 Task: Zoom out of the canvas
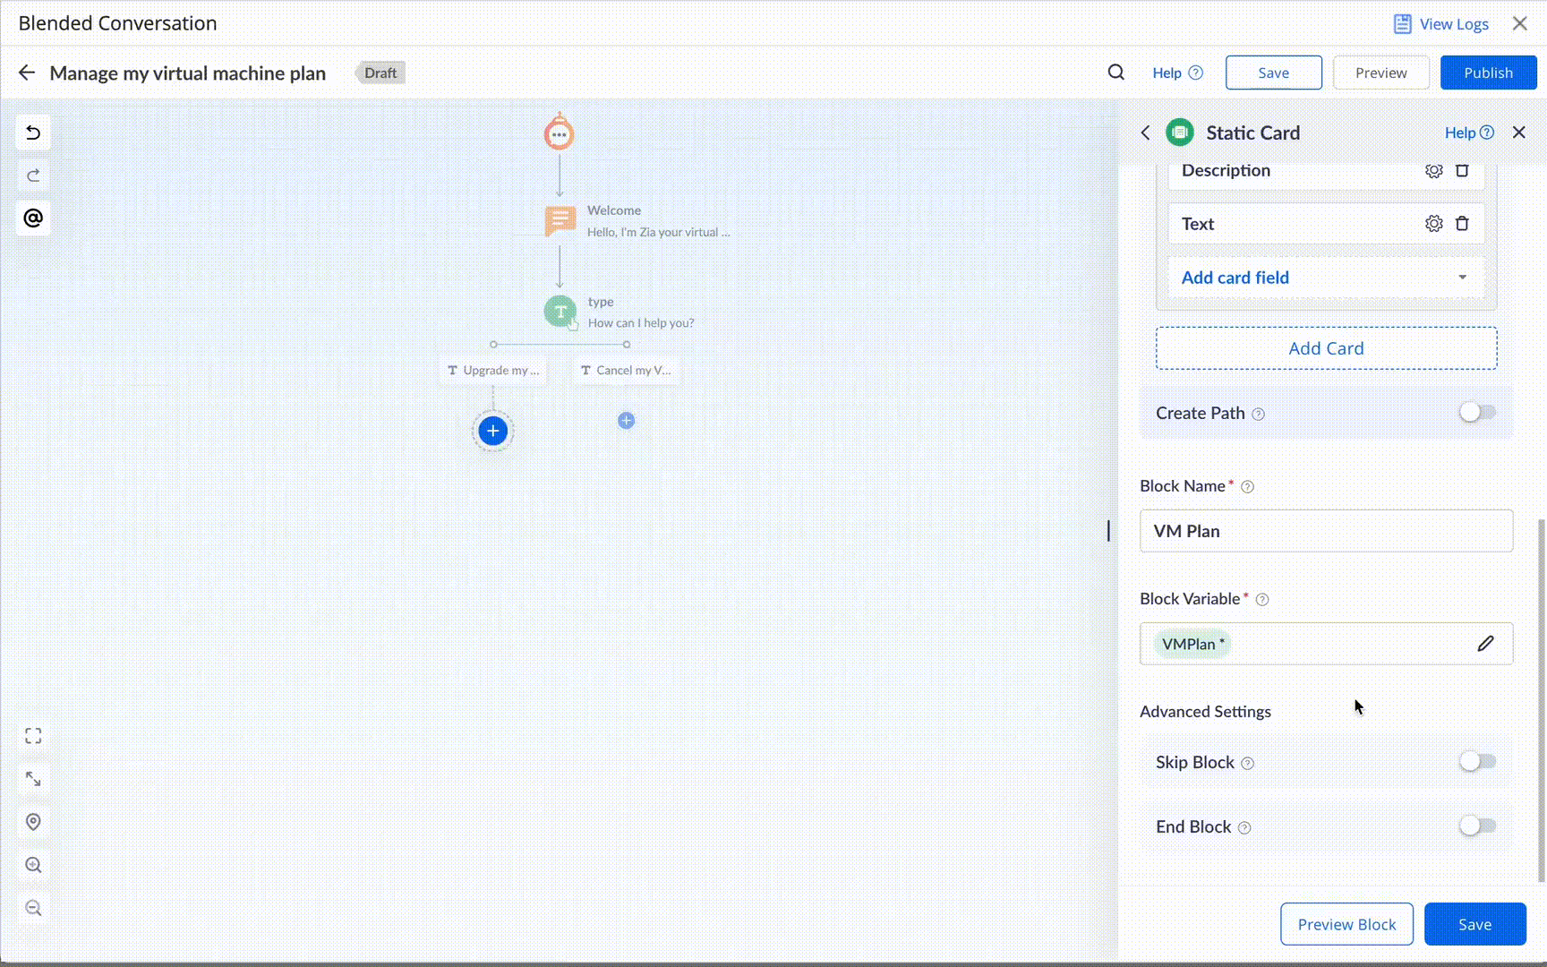33,908
